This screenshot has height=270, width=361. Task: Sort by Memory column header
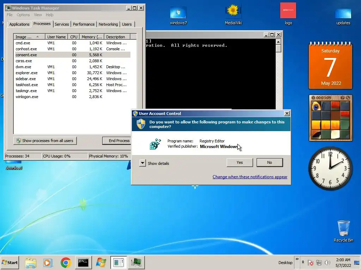[x=92, y=37]
